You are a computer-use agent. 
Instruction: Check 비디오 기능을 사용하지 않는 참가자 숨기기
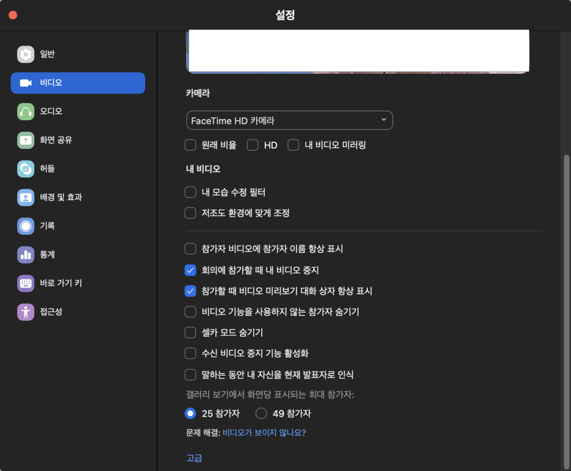190,312
